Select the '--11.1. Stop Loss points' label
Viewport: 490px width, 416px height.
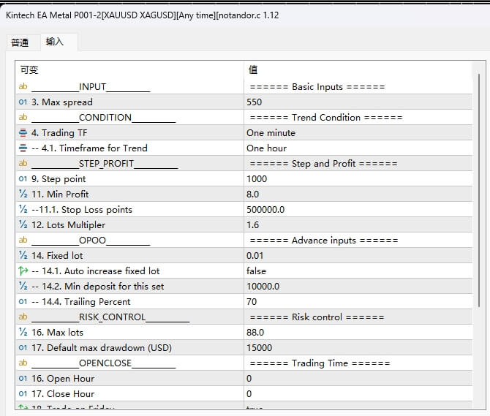[x=82, y=209]
